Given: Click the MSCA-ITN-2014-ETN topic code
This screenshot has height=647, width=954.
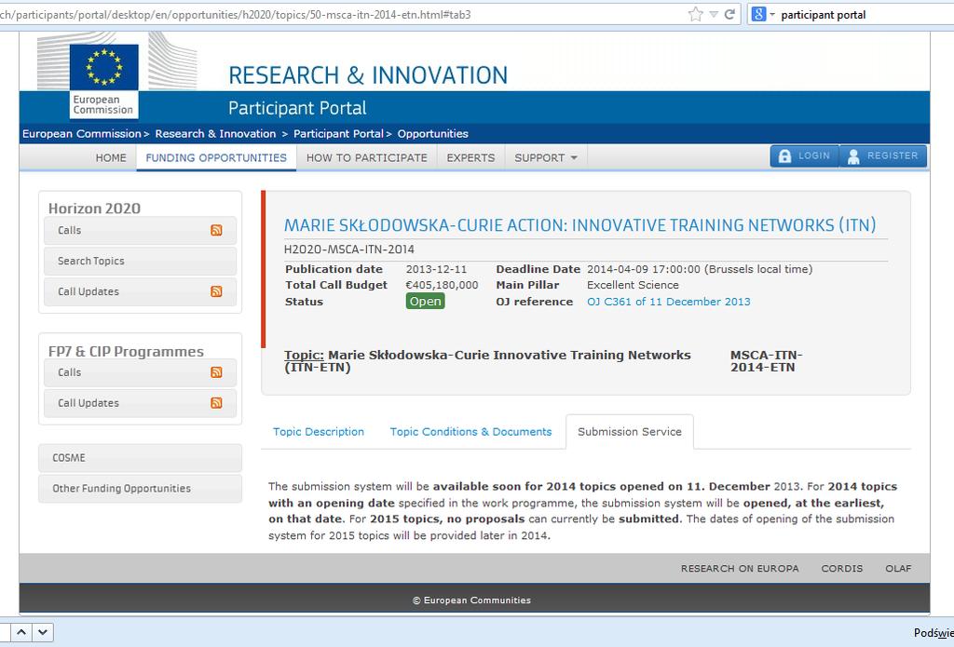Looking at the screenshot, I should pyautogui.click(x=766, y=361).
